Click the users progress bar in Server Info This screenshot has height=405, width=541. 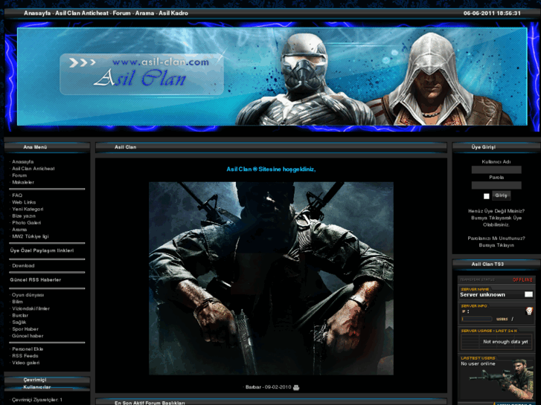coord(477,320)
